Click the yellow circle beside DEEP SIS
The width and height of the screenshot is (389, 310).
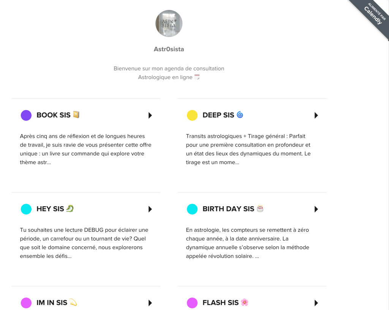pyautogui.click(x=192, y=115)
